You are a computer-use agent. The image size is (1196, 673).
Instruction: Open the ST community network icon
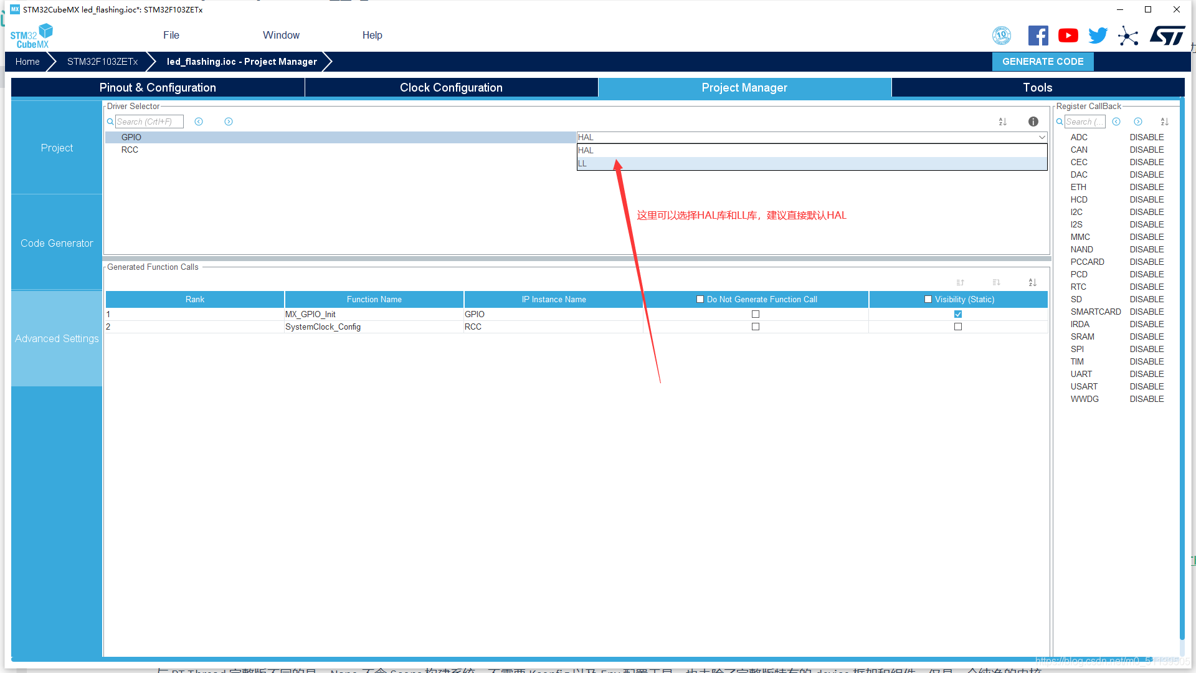(x=1127, y=36)
